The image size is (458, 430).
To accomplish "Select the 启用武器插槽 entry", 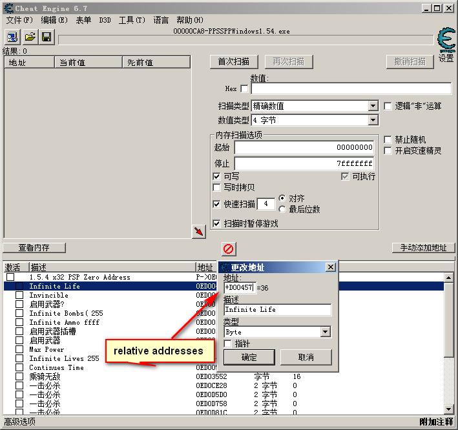I will (x=52, y=331).
